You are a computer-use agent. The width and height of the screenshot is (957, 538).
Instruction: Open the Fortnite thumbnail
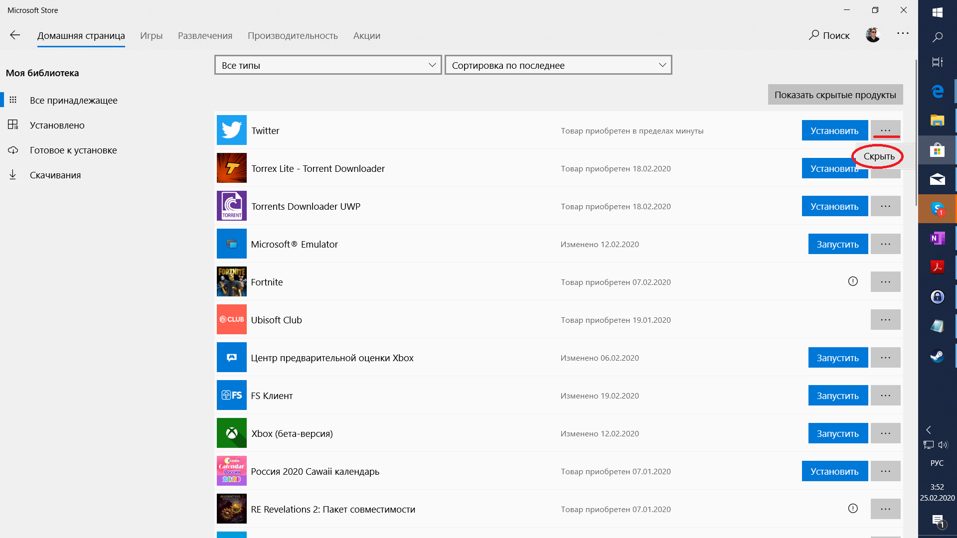point(232,281)
